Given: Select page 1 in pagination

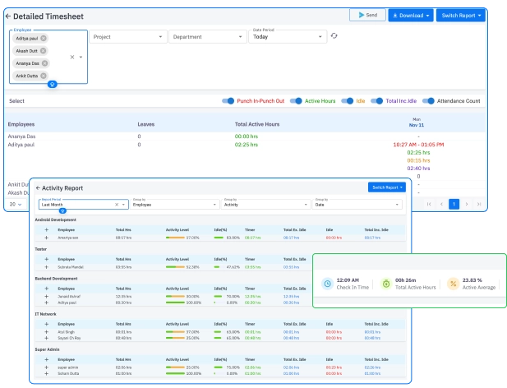Looking at the screenshot, I should [453, 204].
